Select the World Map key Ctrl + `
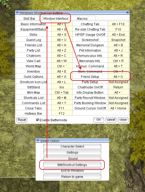Image resolution: width=145 pixels, height=192 pixels. (x=62, y=66)
